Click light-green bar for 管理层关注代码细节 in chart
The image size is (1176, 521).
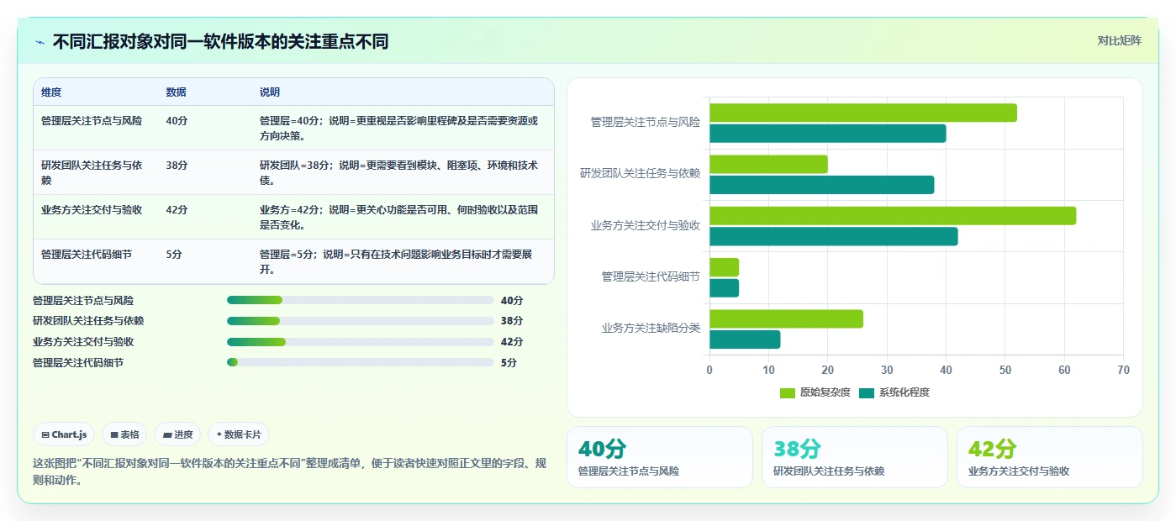tap(724, 267)
